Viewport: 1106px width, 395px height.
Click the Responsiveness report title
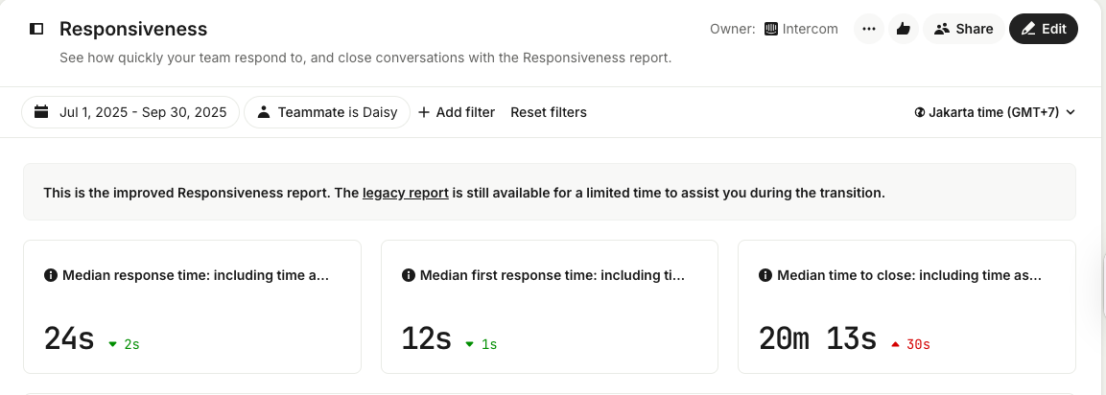click(x=133, y=29)
